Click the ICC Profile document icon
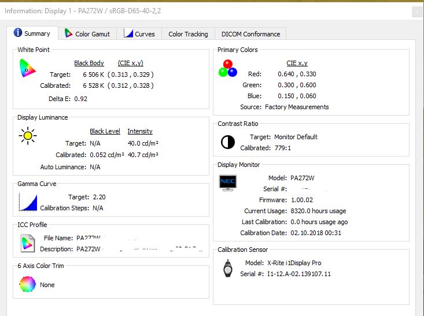Screen dimensions: 424x316 pos(28,243)
